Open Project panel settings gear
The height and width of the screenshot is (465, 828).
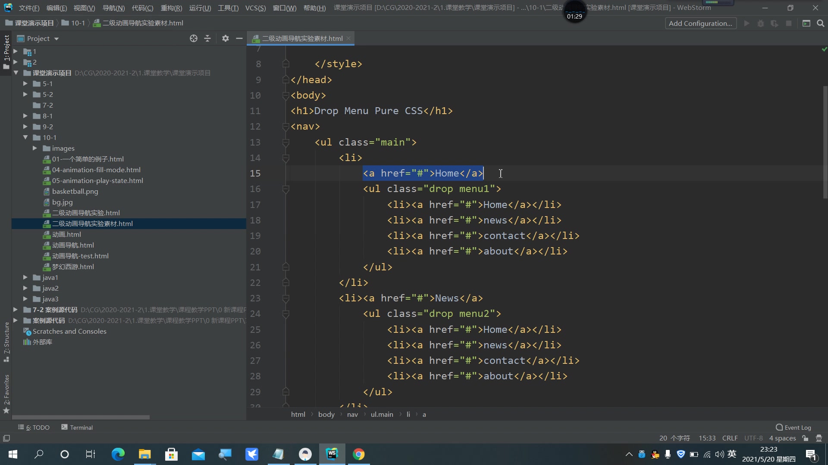coord(225,38)
